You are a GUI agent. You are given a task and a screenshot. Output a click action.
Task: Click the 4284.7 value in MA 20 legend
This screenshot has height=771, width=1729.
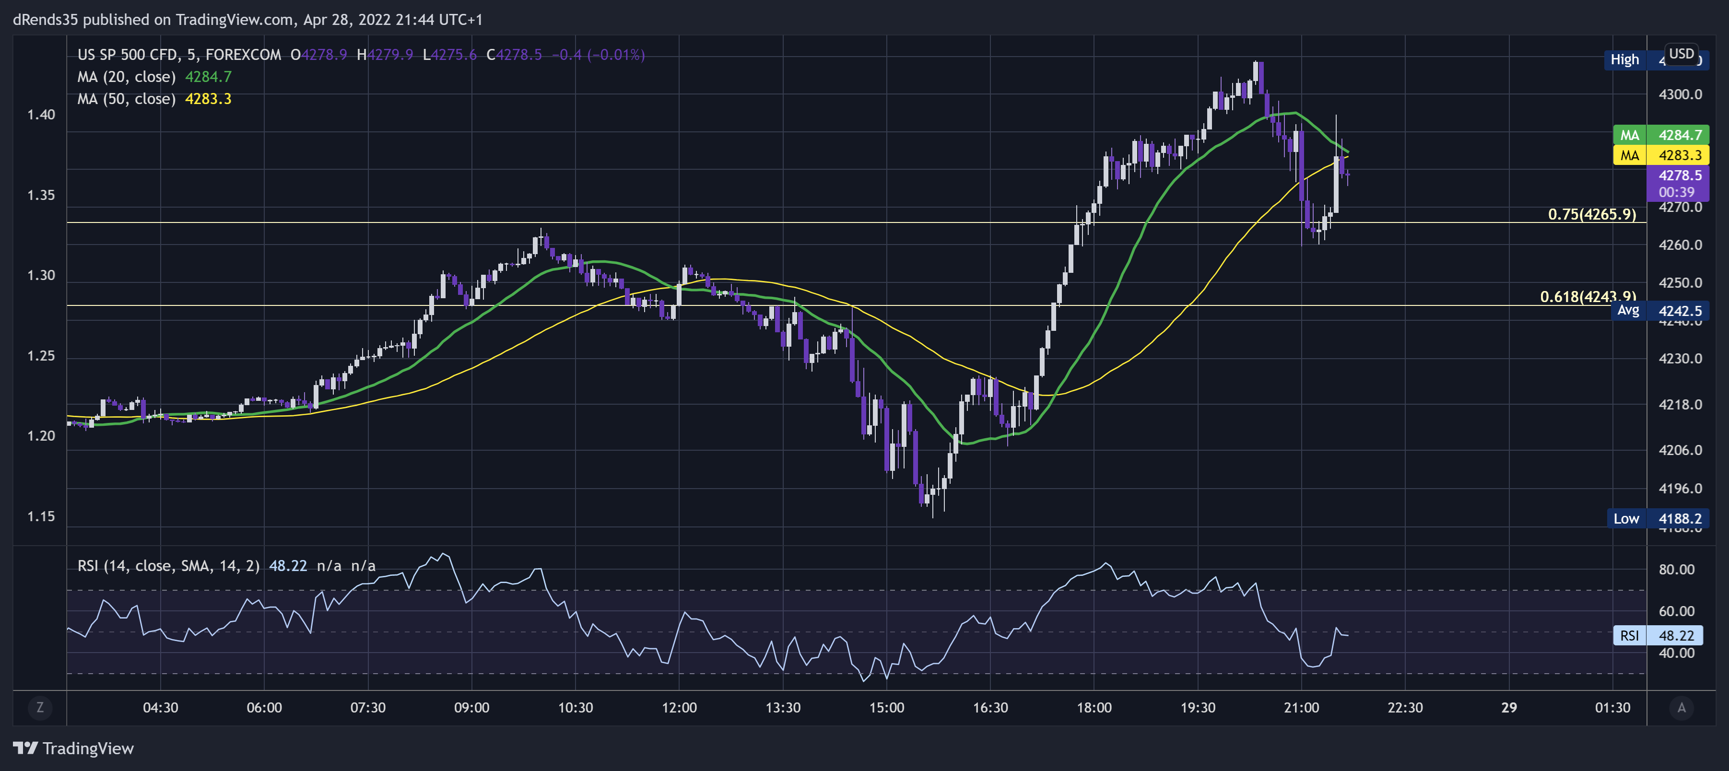208,77
